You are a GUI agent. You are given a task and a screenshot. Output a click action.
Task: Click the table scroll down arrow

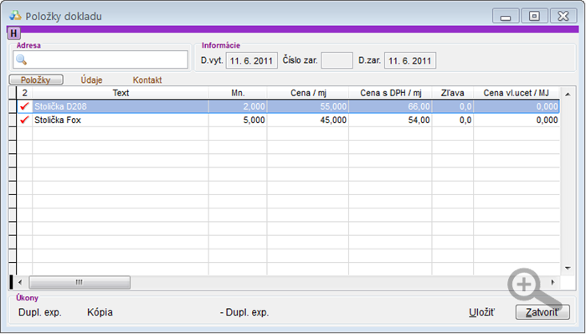pyautogui.click(x=568, y=268)
